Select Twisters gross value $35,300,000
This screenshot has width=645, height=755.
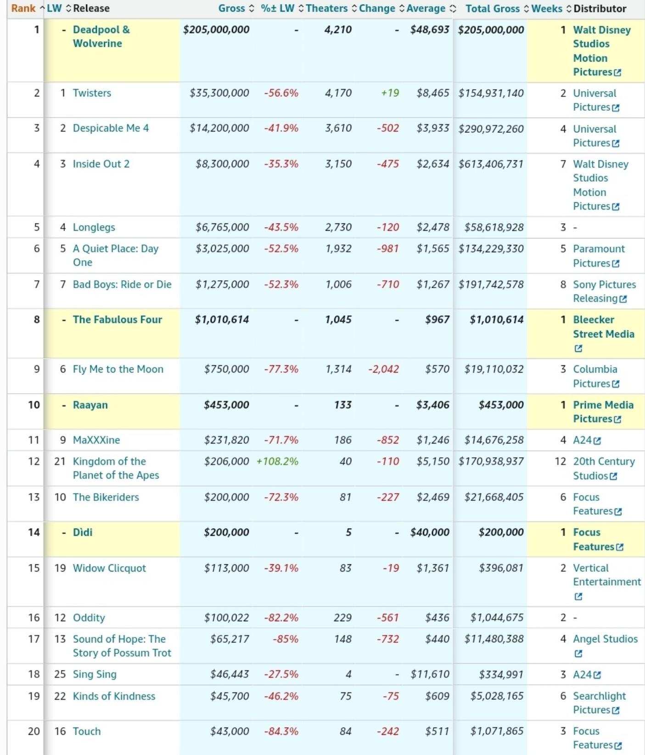click(x=219, y=93)
